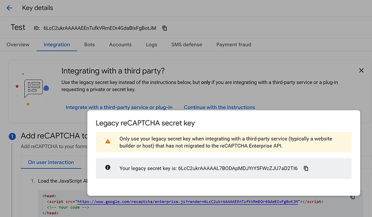Click the step 1 number badge
Viewport: 372px width, 217px height.
pos(12,136)
